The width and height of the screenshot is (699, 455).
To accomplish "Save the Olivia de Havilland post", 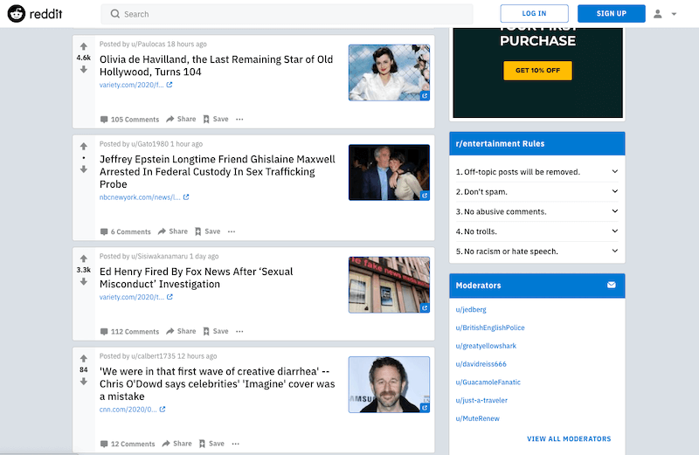I will [216, 119].
